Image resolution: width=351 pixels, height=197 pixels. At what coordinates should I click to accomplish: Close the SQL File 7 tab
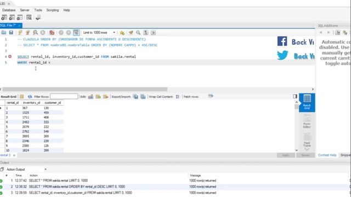20,26
